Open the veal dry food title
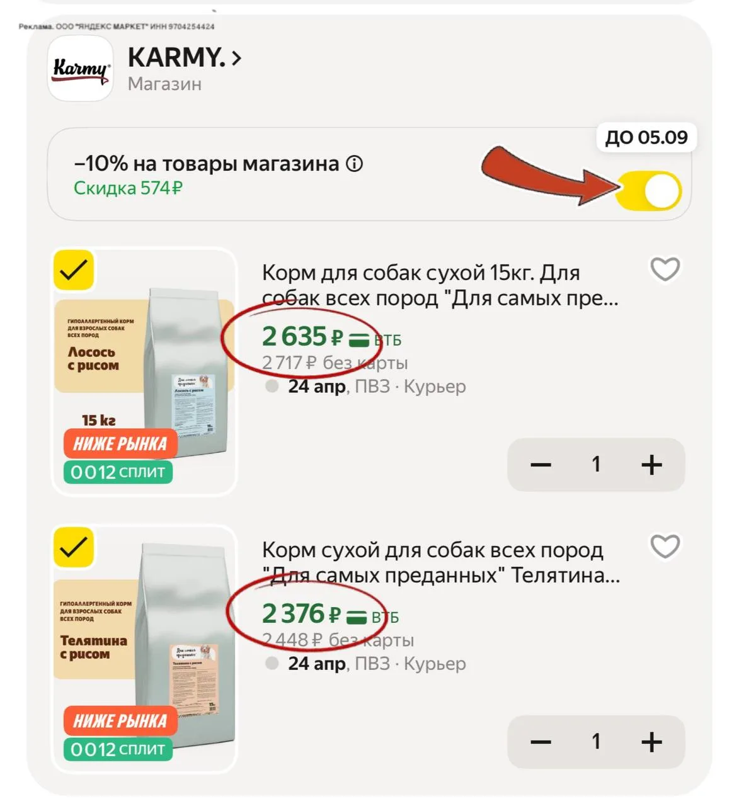Image resolution: width=739 pixels, height=806 pixels. pos(440,562)
